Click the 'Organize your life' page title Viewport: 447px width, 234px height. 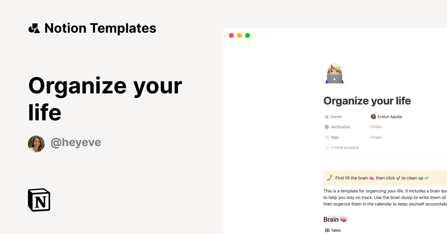pos(367,101)
